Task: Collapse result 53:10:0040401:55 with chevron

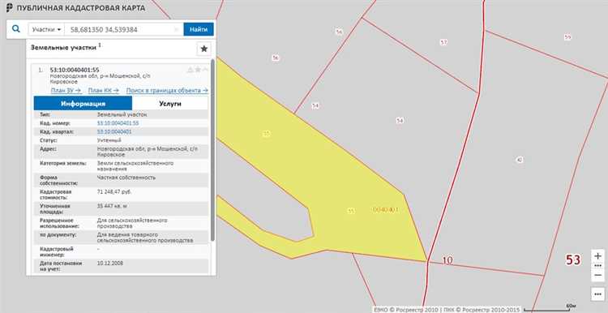Action: coord(206,70)
